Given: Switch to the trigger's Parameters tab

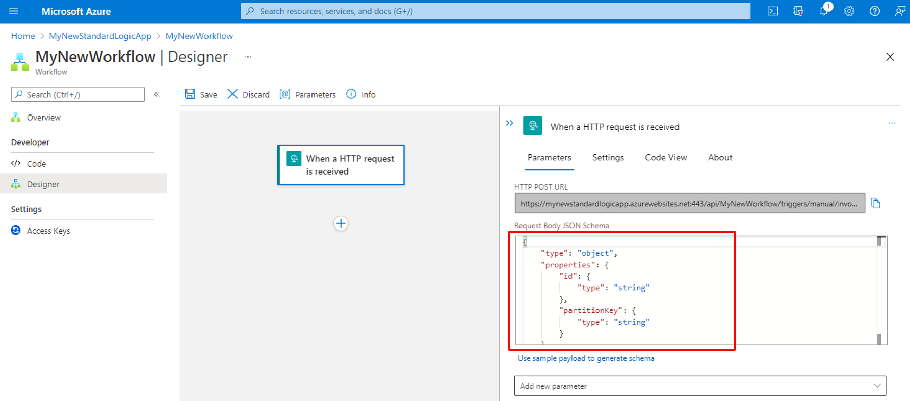Looking at the screenshot, I should point(550,158).
